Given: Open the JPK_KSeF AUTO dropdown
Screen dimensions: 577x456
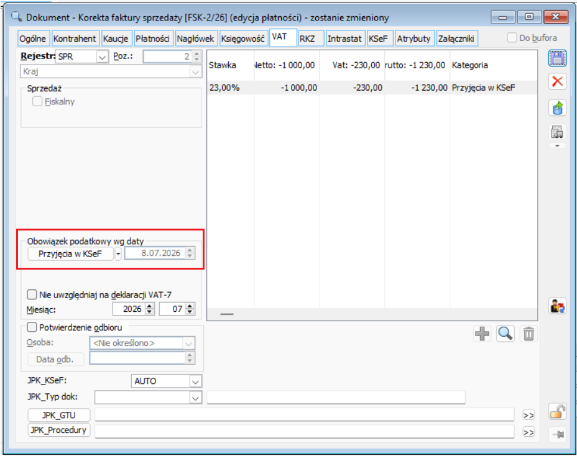Looking at the screenshot, I should (x=195, y=381).
